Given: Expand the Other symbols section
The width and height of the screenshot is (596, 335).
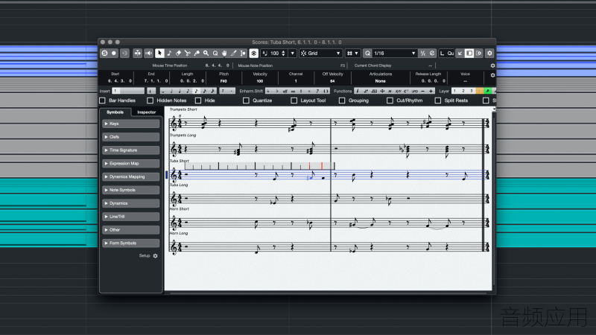Looking at the screenshot, I should (131, 230).
